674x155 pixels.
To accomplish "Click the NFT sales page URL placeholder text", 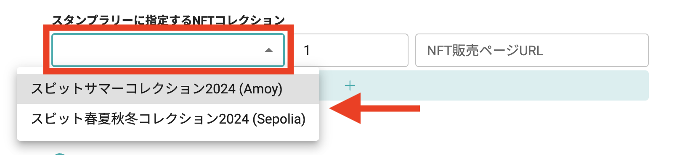I will click(x=485, y=51).
